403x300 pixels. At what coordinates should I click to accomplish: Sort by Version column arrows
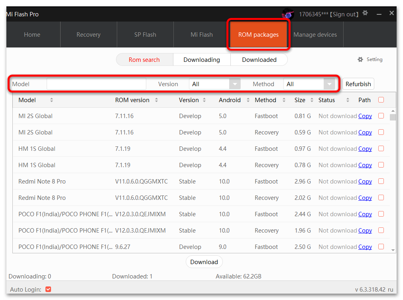(204, 100)
